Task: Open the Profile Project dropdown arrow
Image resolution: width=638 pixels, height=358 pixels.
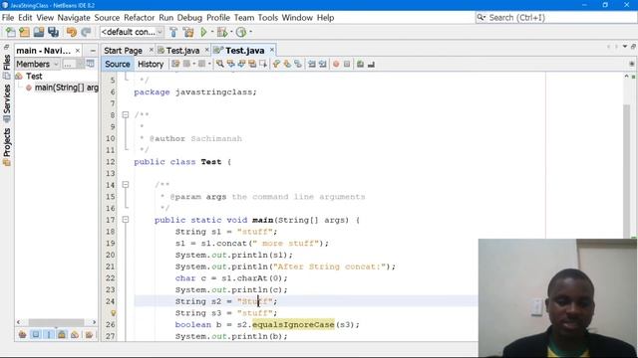Action: 250,32
